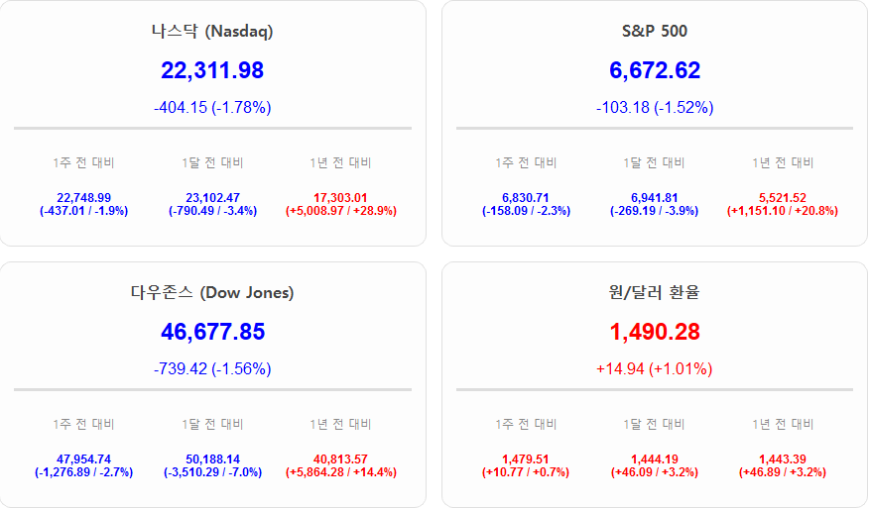Click exchange rate value 1,490.28
Image resolution: width=869 pixels, height=509 pixels.
[x=654, y=332]
